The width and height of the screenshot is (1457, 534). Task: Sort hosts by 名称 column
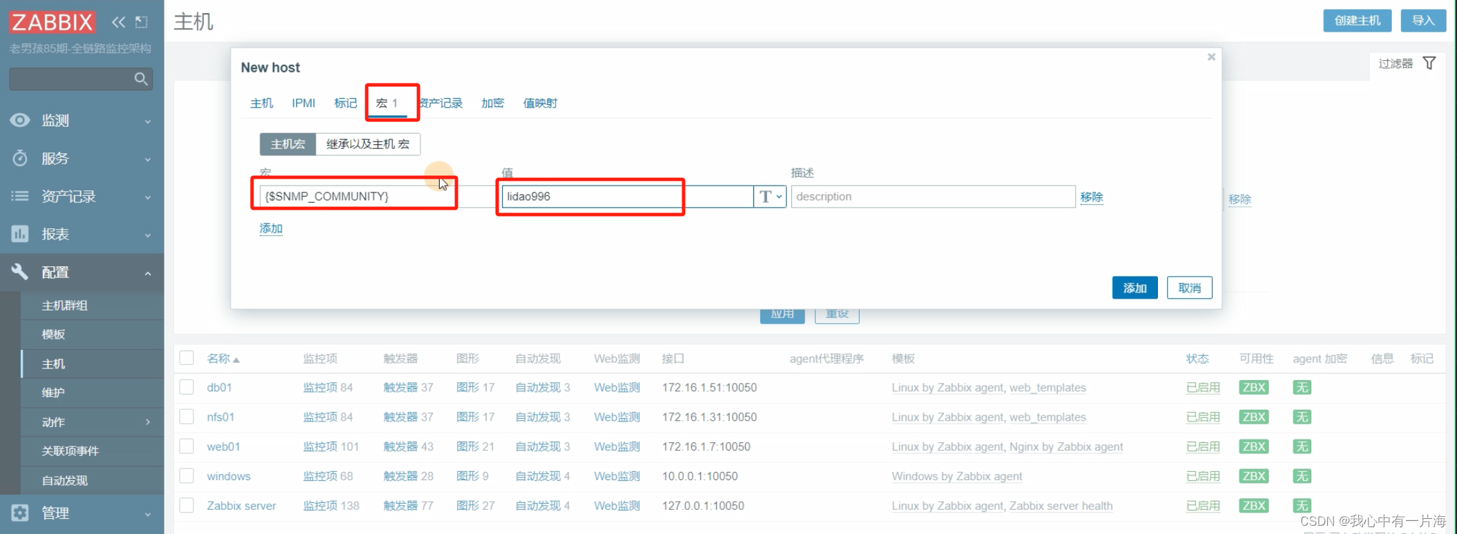223,358
